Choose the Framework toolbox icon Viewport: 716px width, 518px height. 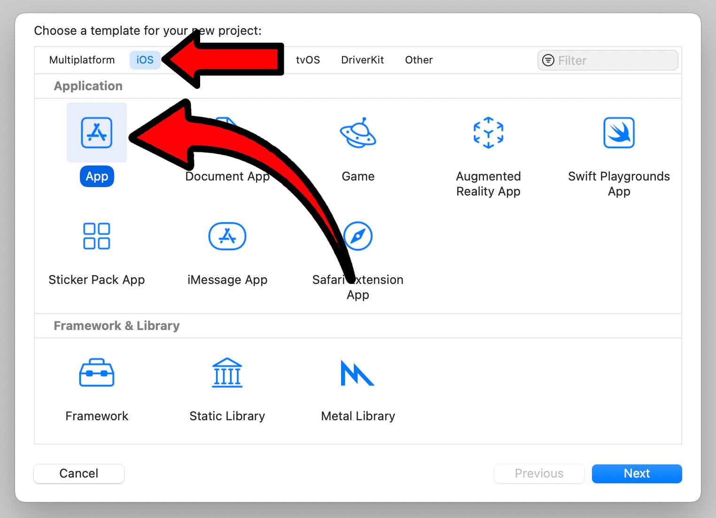[x=97, y=373]
